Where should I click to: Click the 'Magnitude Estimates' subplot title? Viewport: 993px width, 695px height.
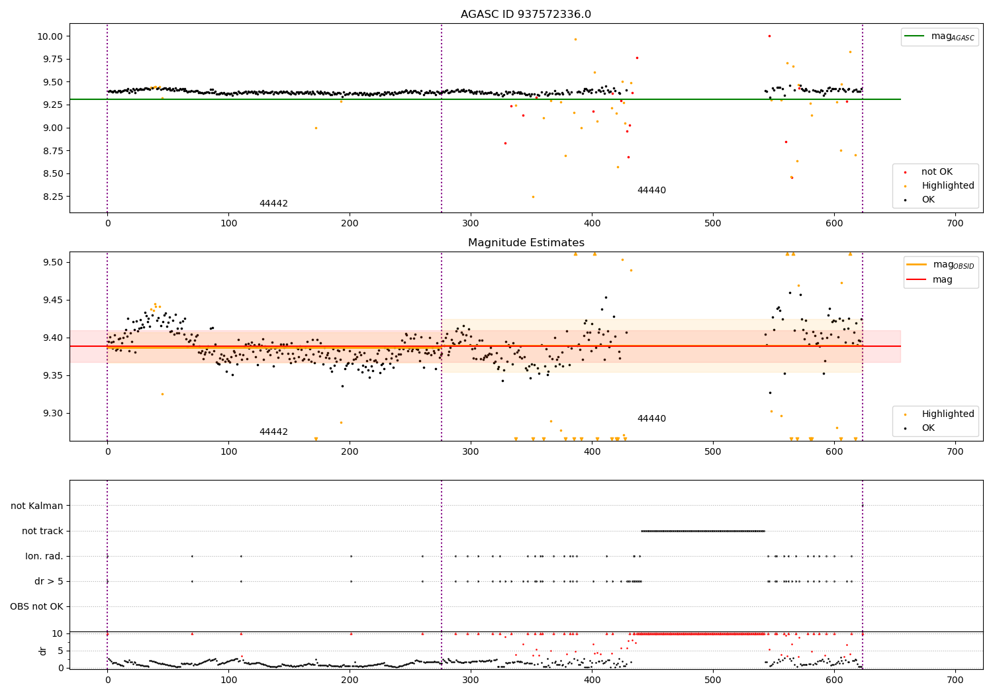526,243
